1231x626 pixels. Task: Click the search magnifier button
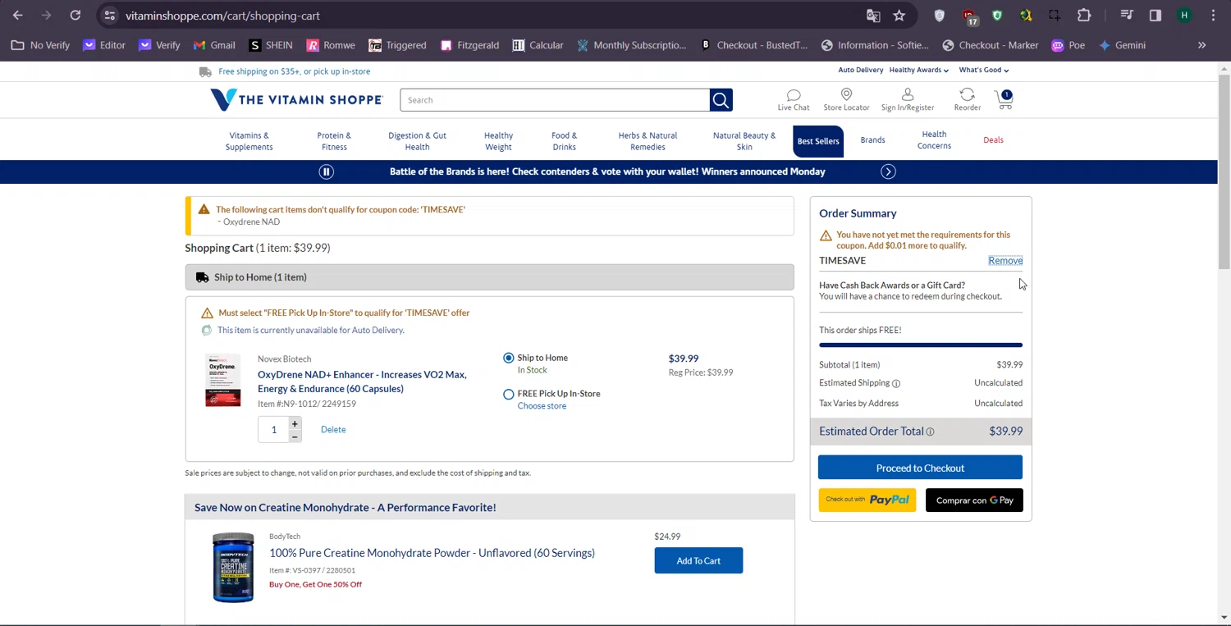pyautogui.click(x=721, y=100)
